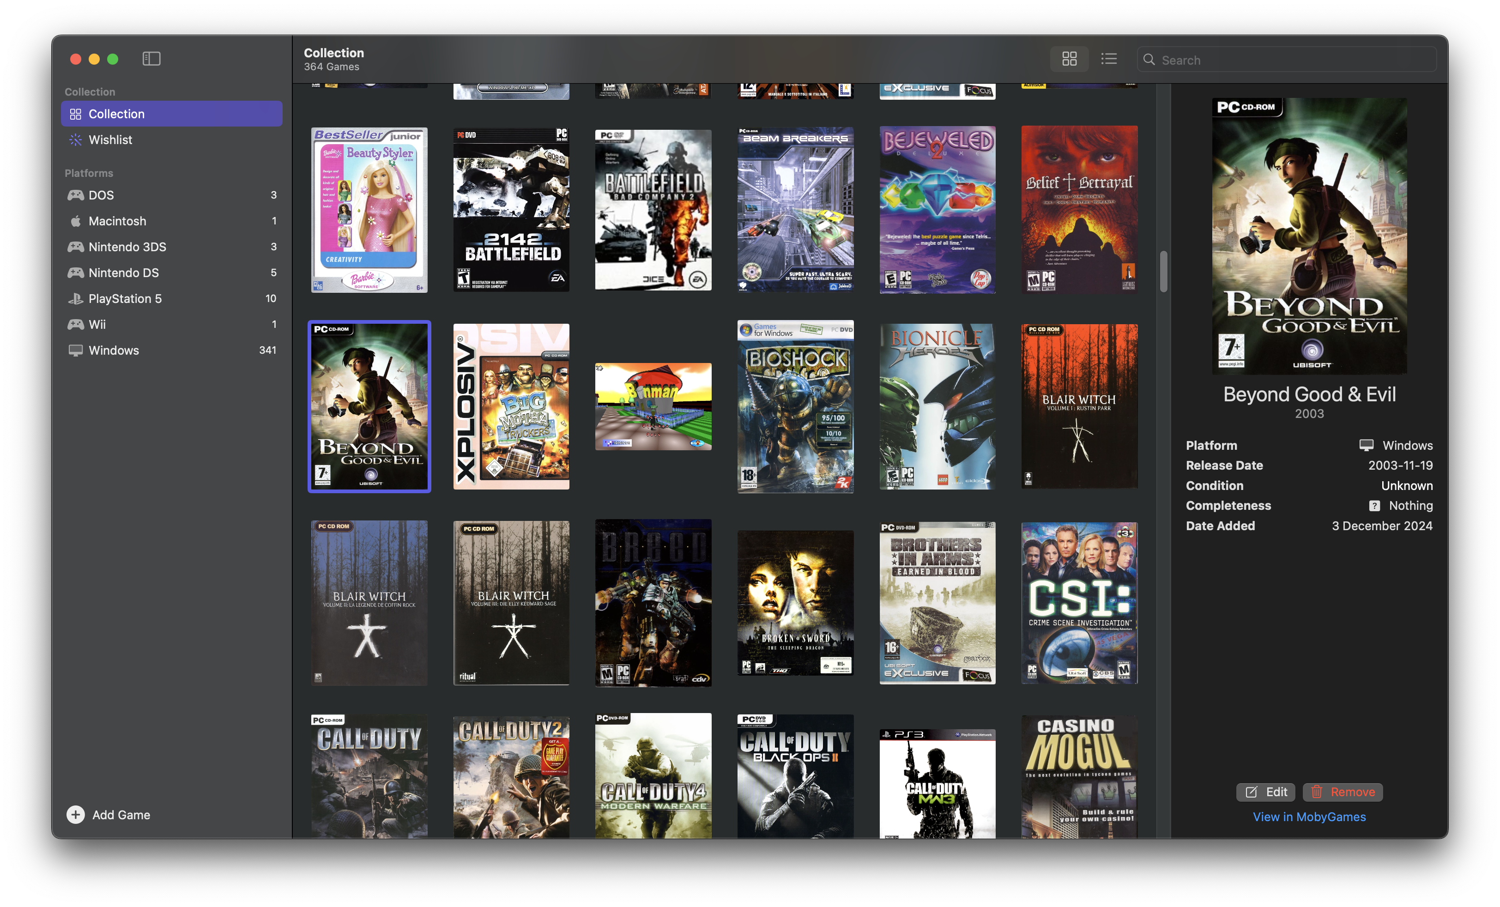This screenshot has width=1500, height=907.
Task: Open View in MobyGames link
Action: pyautogui.click(x=1309, y=817)
